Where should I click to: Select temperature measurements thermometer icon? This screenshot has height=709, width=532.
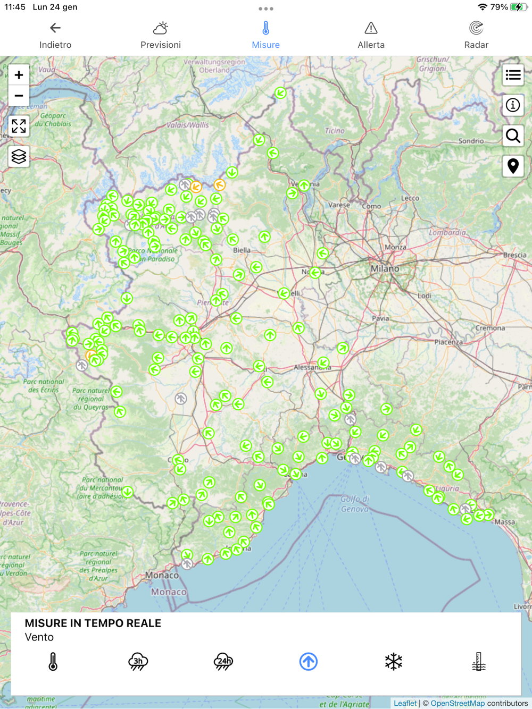[53, 662]
